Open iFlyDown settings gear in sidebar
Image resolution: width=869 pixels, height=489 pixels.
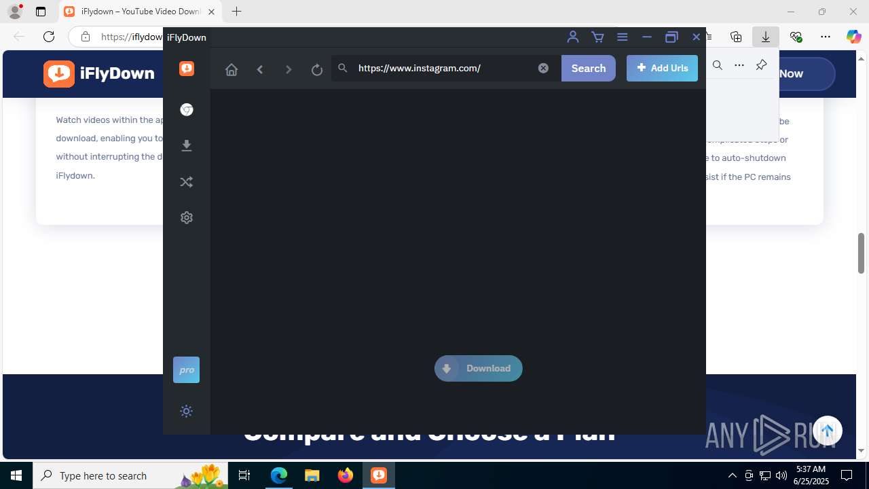[x=187, y=217]
